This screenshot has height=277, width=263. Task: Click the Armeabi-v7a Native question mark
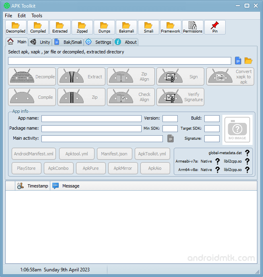click(x=218, y=161)
